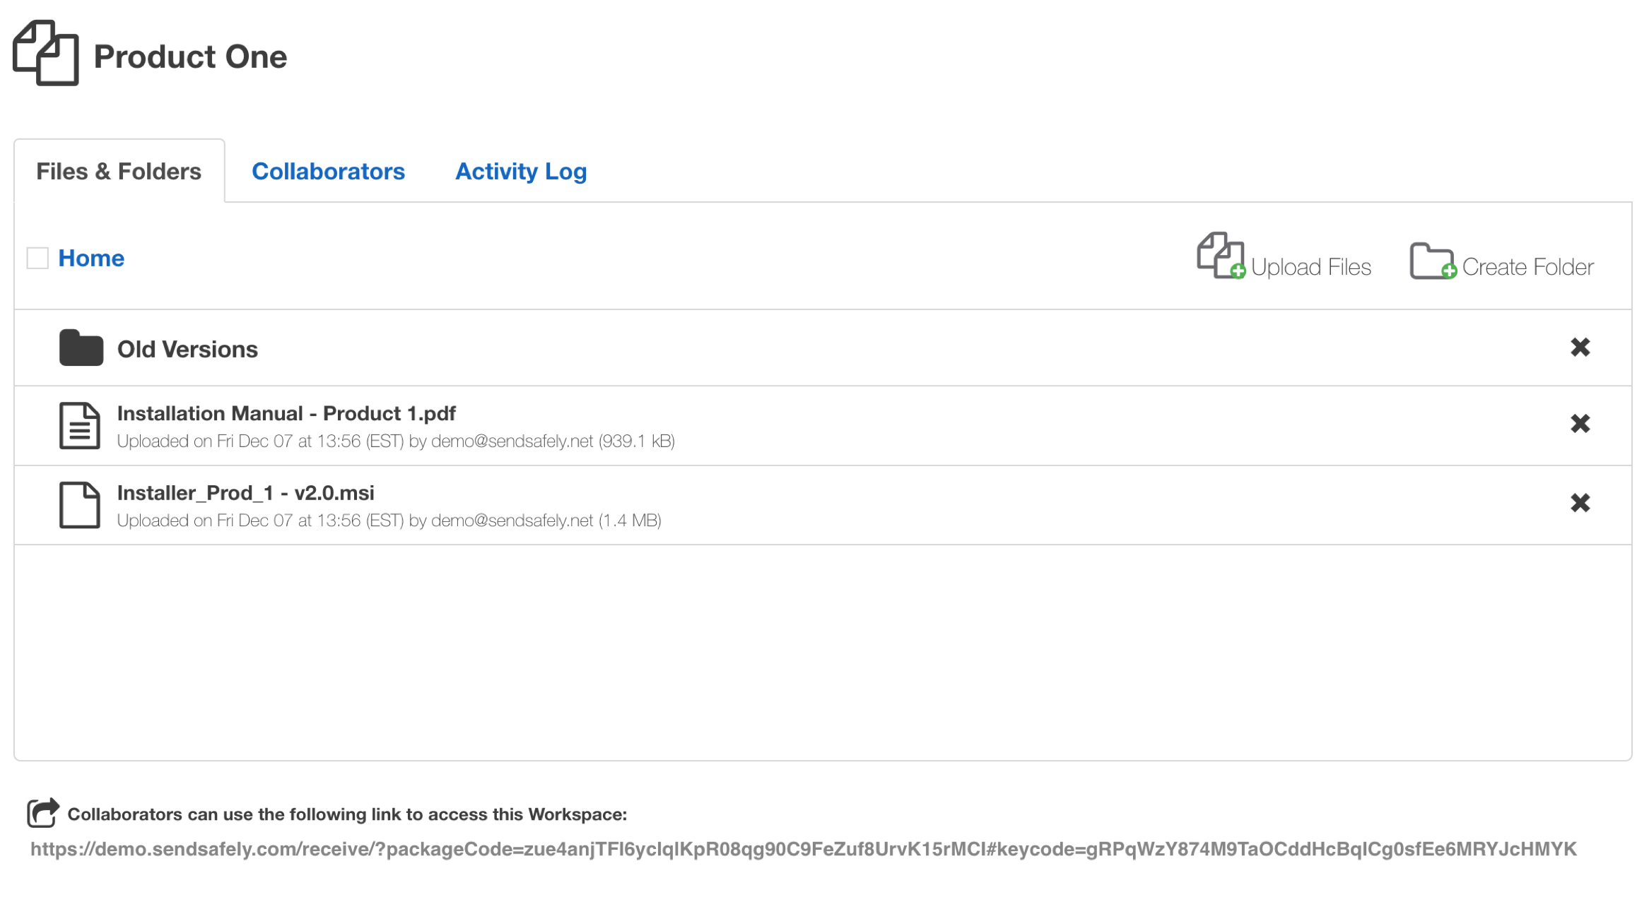1649x902 pixels.
Task: Select the Files & Folders tab
Action: 119,172
